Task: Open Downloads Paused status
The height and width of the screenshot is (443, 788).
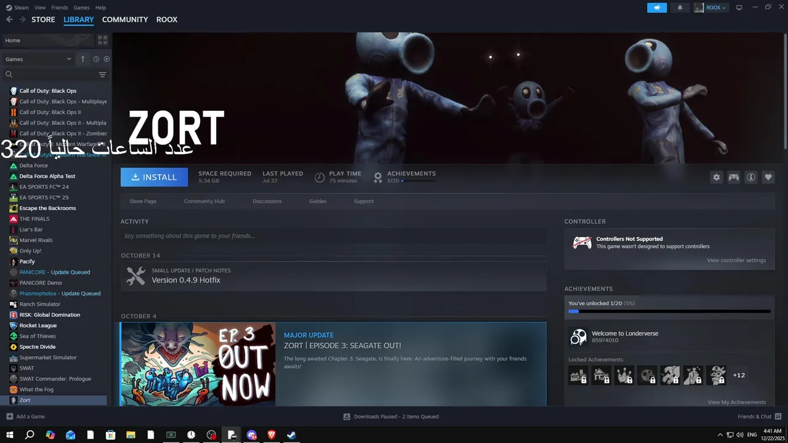Action: (391, 417)
